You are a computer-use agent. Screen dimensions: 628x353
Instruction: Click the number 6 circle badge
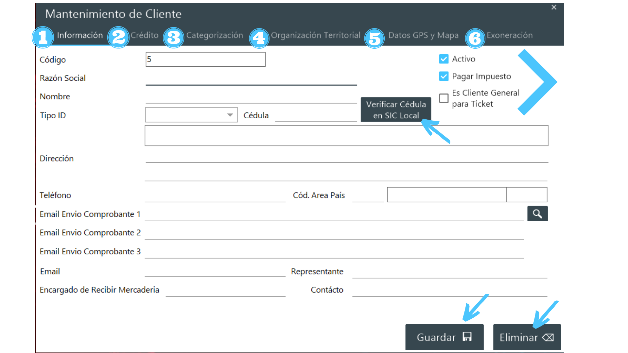pyautogui.click(x=475, y=38)
